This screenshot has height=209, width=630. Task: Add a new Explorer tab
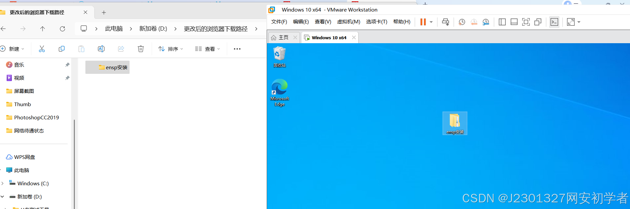104,13
